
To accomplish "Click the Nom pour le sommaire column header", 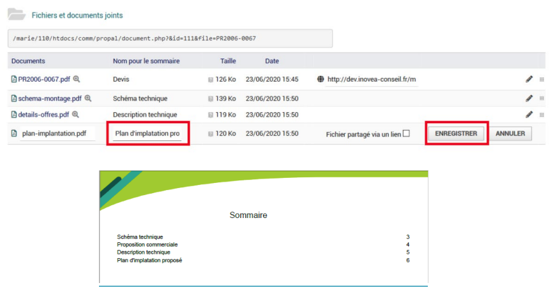I will [x=146, y=61].
